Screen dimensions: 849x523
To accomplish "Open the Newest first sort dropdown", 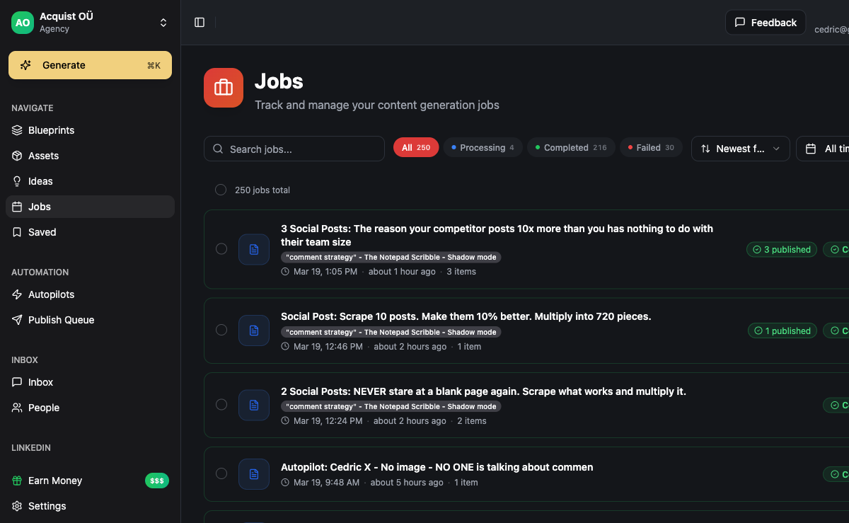I will [741, 149].
